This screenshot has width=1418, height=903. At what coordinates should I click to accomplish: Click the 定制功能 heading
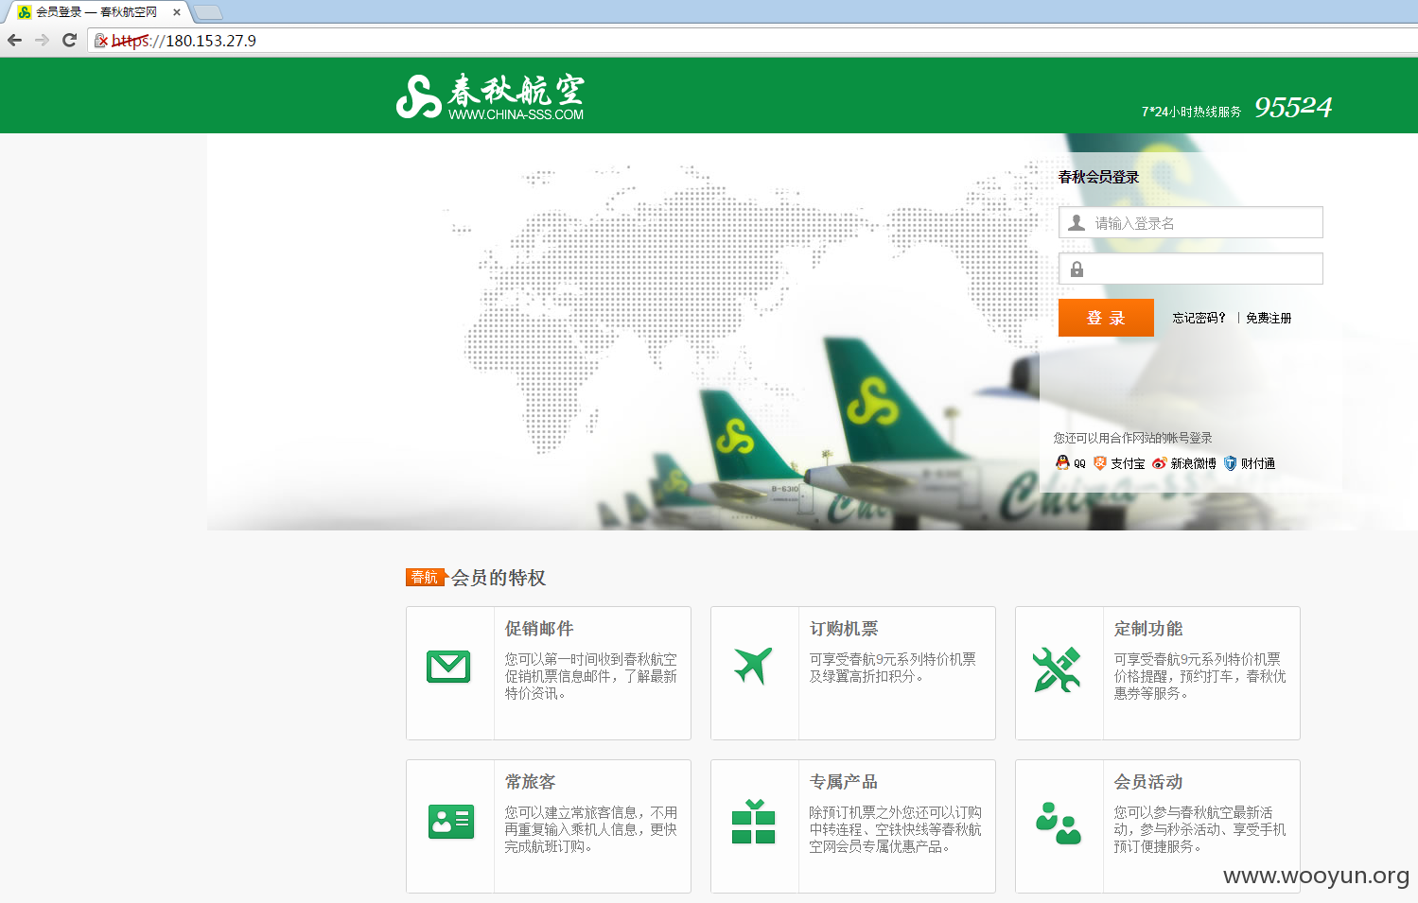pyautogui.click(x=1148, y=629)
